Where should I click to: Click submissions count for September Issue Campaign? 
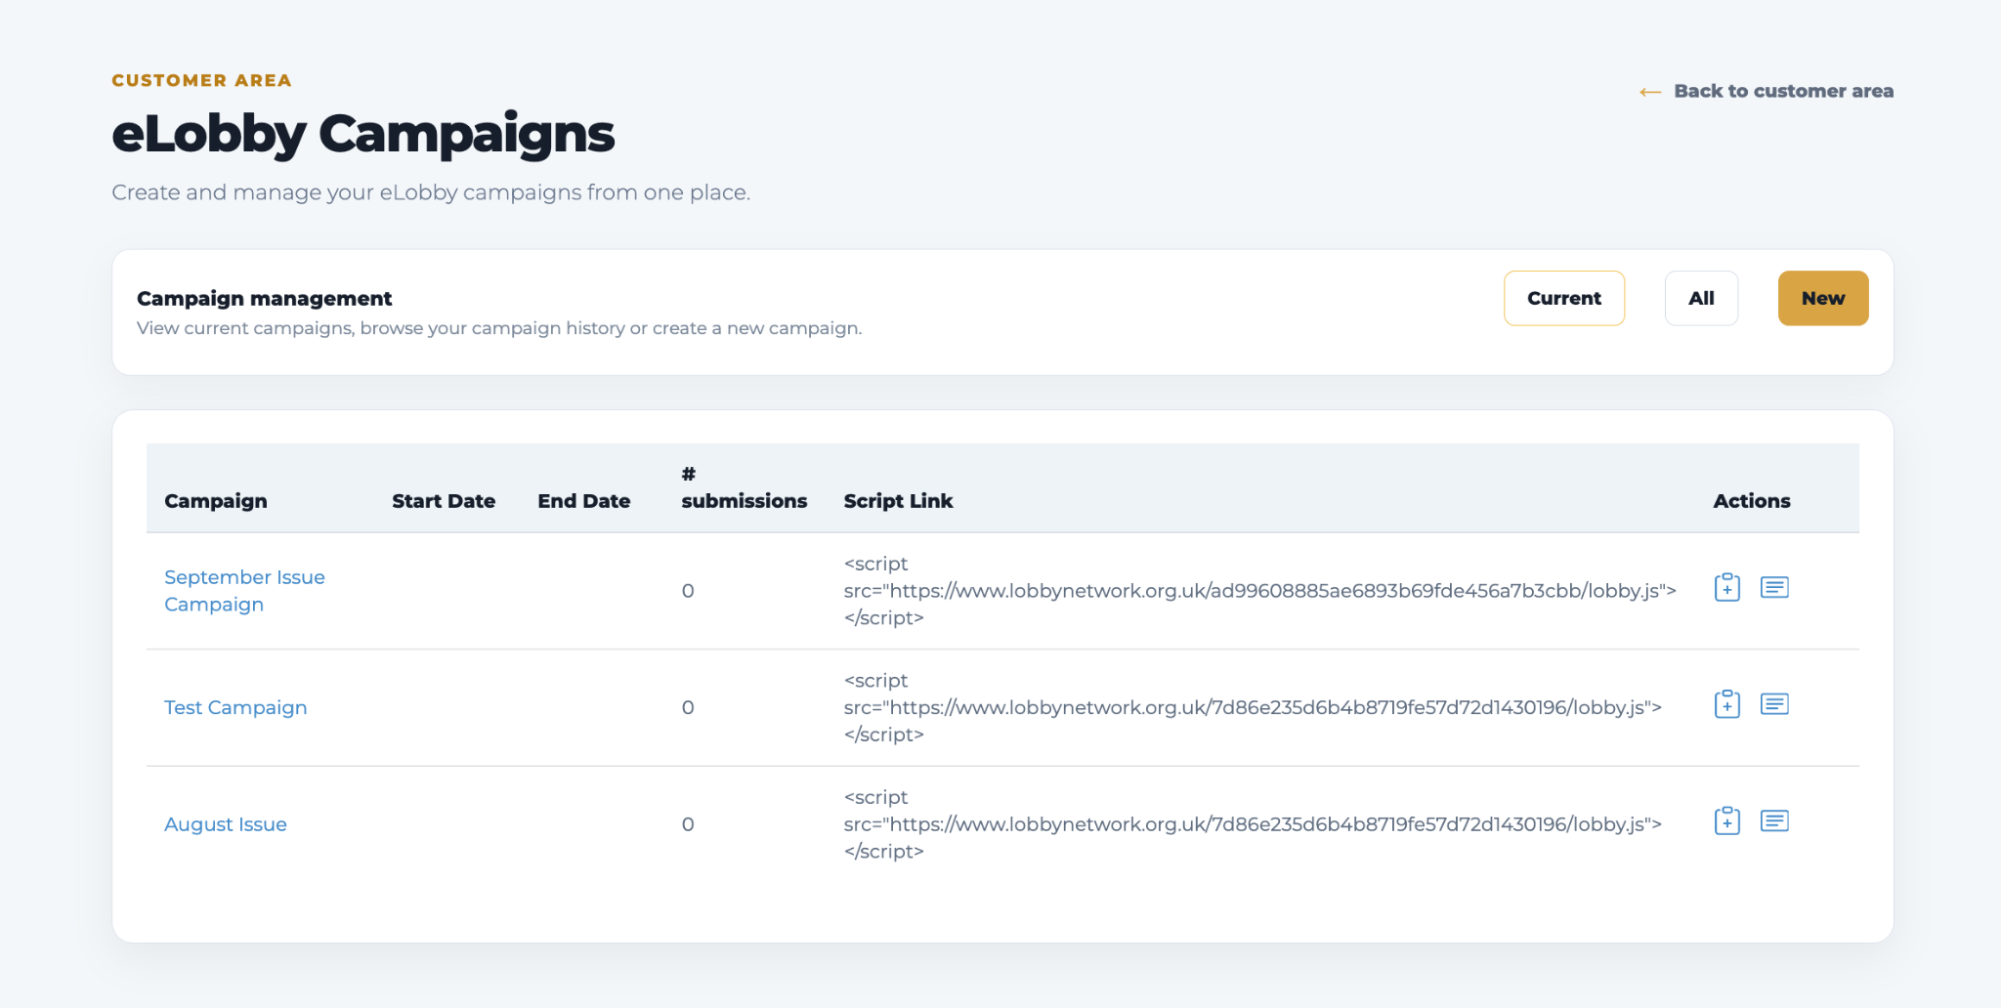pos(688,591)
